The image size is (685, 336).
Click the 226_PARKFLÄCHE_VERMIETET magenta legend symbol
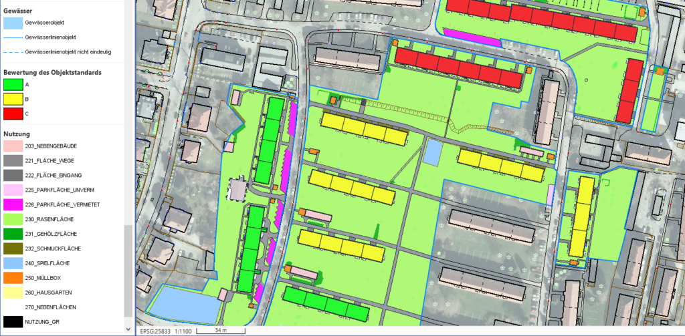[13, 204]
